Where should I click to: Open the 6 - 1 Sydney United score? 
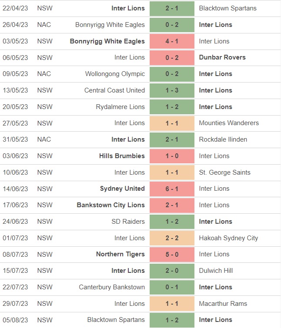point(172,189)
